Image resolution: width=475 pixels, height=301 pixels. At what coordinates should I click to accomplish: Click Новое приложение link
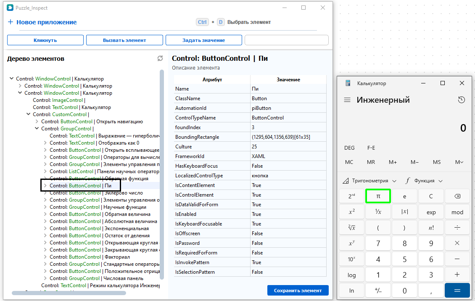47,22
